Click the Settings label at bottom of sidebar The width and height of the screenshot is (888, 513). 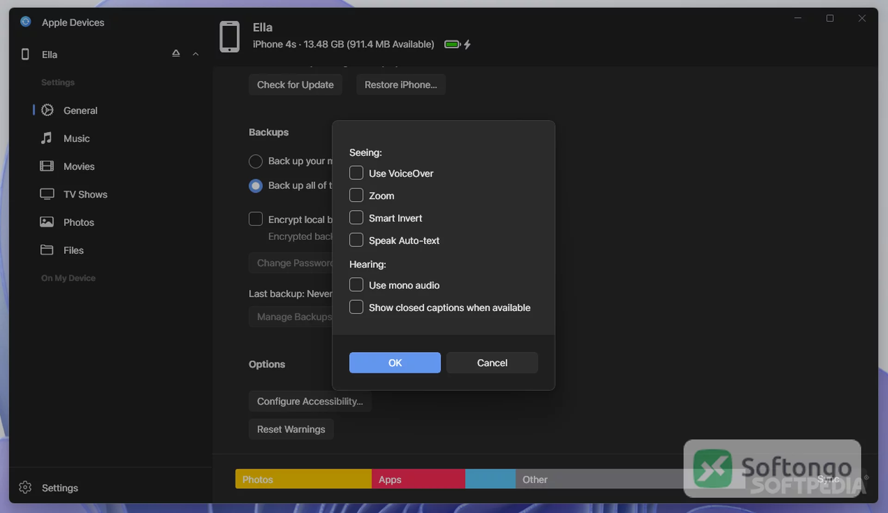[x=60, y=488]
